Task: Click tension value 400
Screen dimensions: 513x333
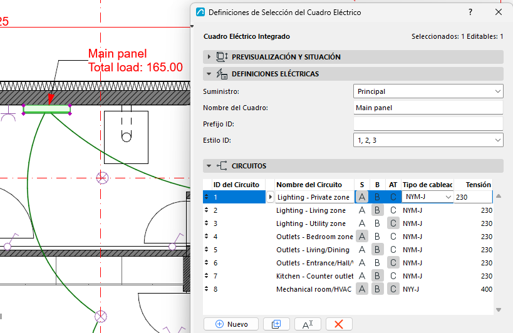Action: pos(487,289)
